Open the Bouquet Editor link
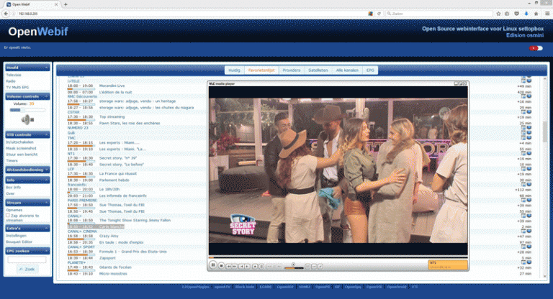This screenshot has height=299, width=553. tap(21, 240)
